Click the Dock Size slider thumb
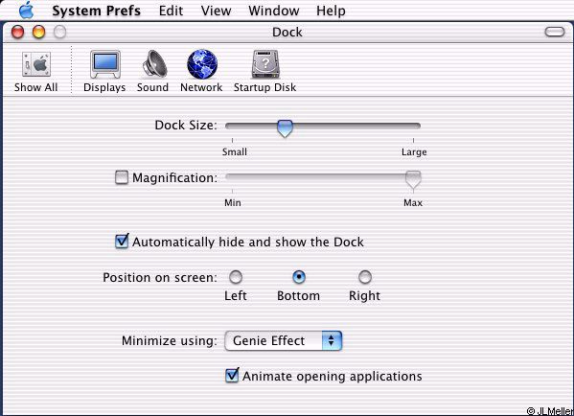574x416 pixels. 285,128
